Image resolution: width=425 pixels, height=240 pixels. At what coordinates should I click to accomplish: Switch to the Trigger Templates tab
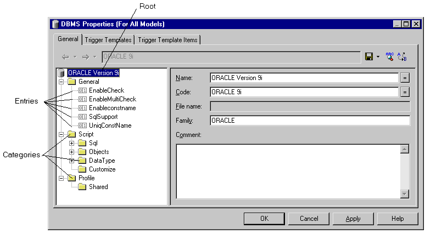point(108,40)
